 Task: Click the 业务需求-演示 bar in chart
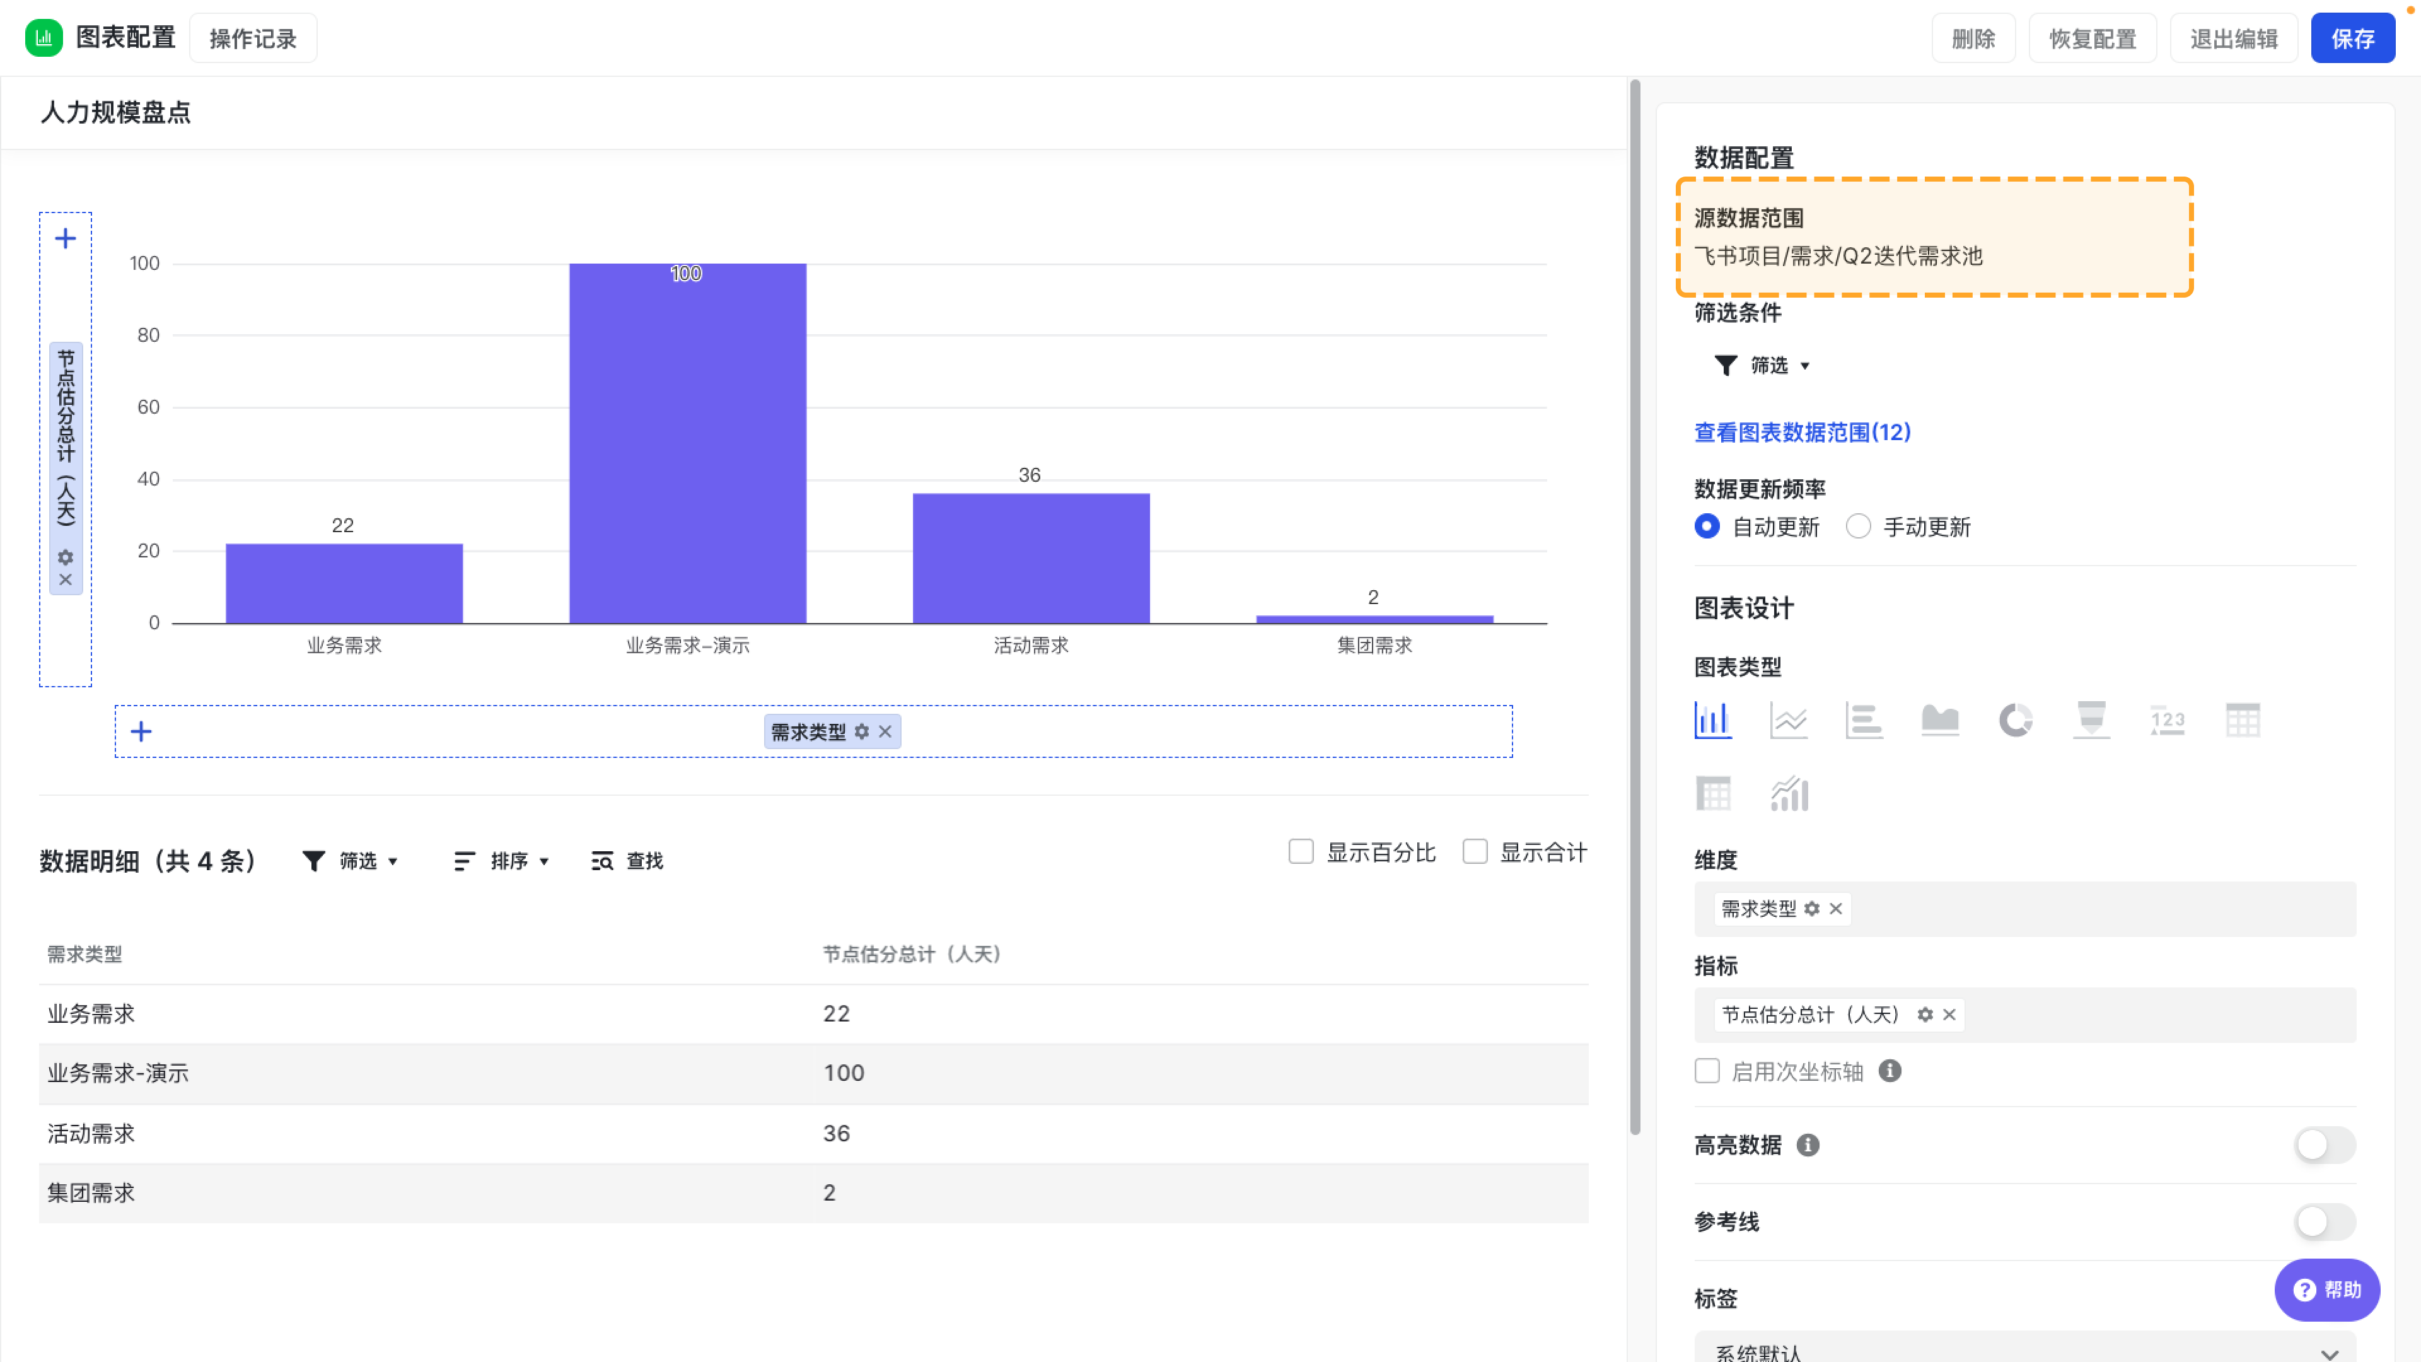(x=688, y=443)
